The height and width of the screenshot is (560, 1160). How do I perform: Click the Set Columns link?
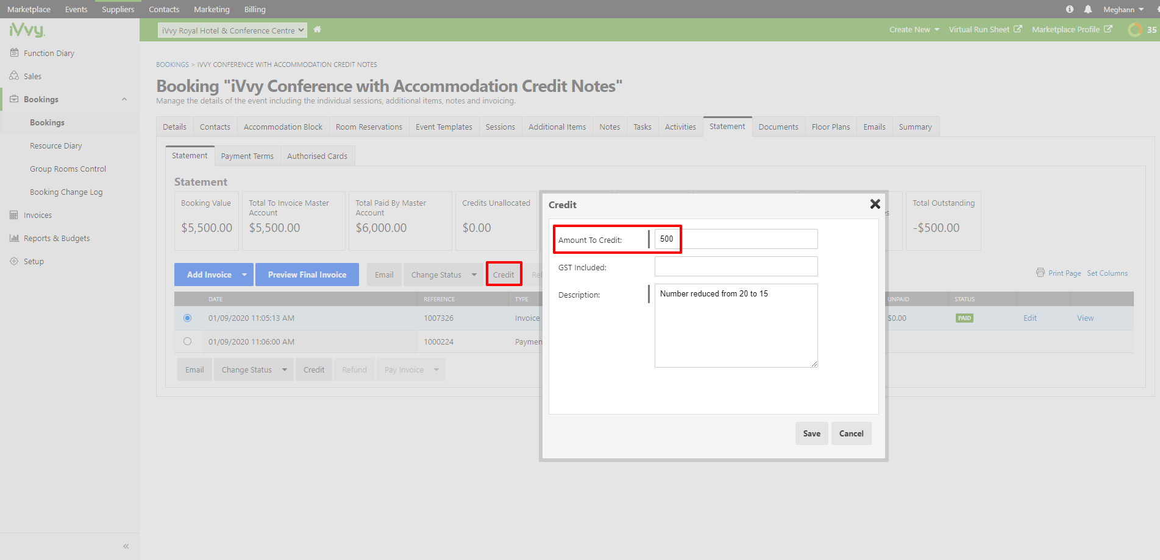coord(1107,273)
